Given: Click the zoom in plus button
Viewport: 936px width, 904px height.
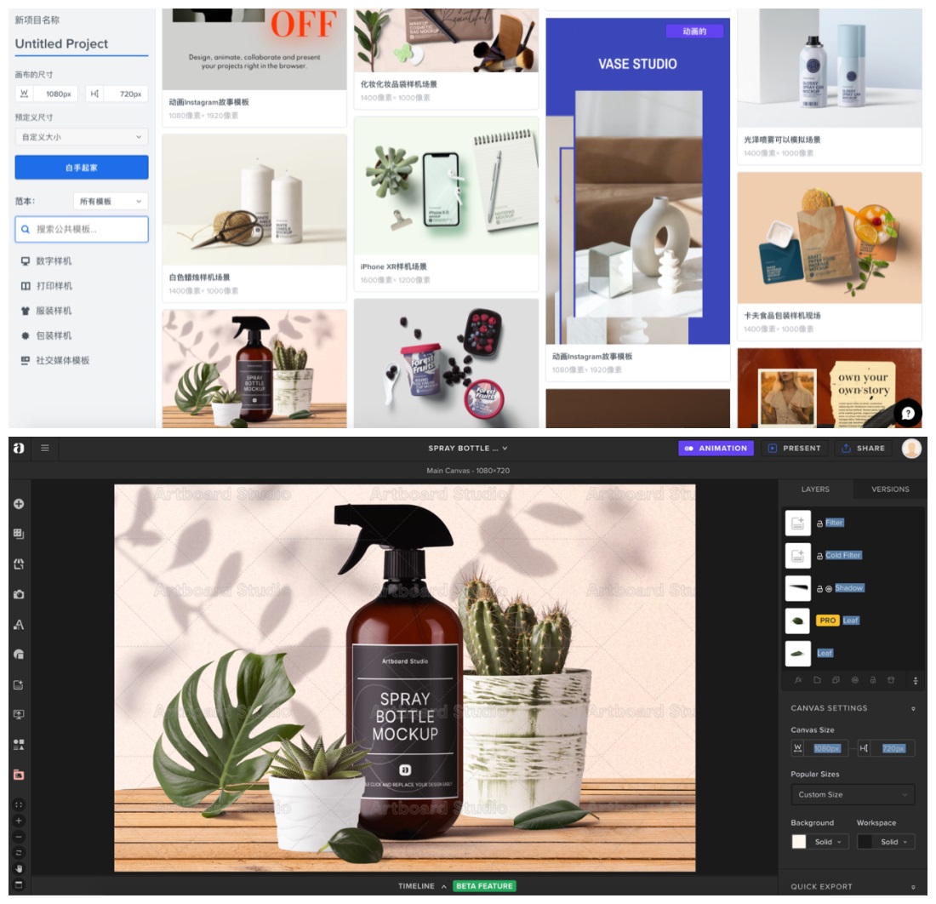Looking at the screenshot, I should pos(19,821).
